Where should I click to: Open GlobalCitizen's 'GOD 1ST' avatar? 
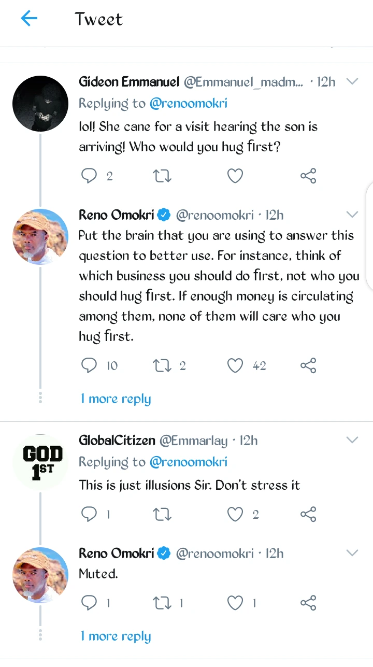(40, 462)
